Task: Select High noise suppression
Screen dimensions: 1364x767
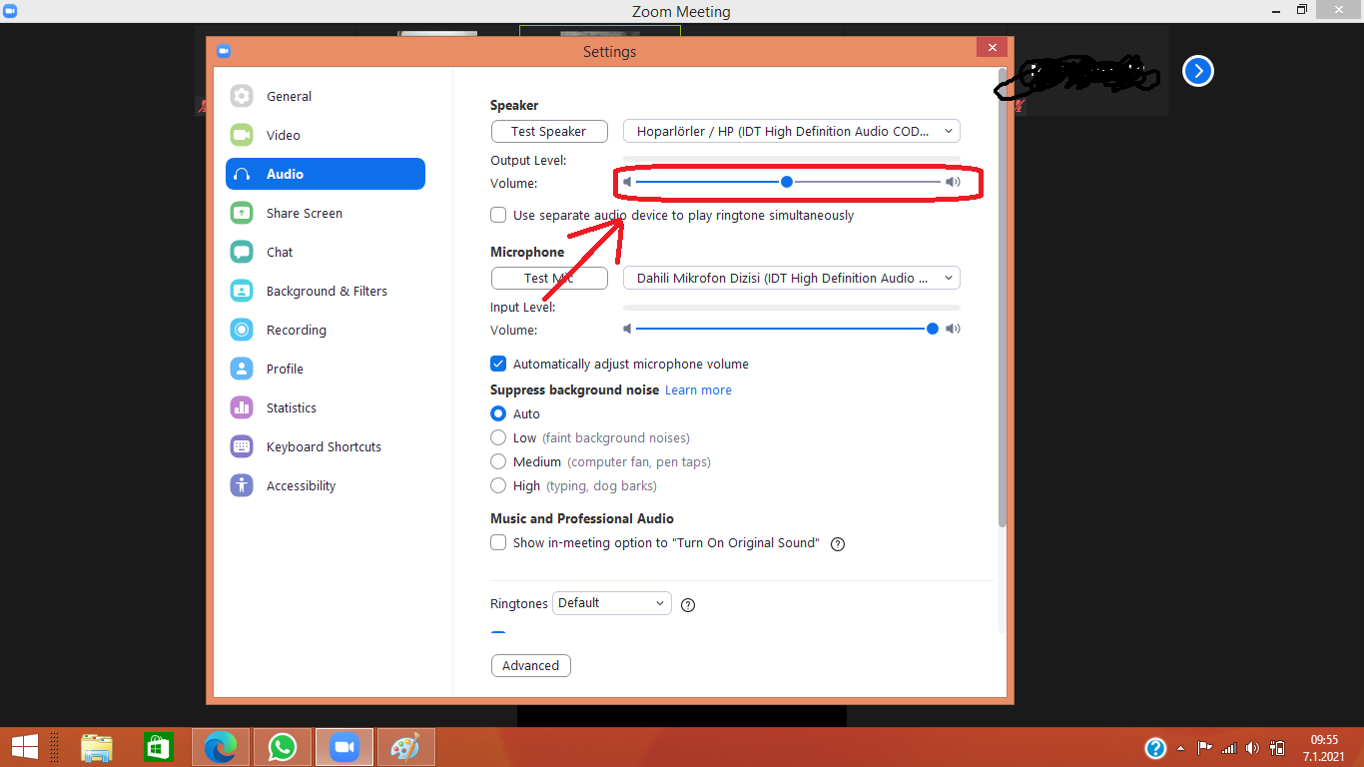Action: click(498, 485)
